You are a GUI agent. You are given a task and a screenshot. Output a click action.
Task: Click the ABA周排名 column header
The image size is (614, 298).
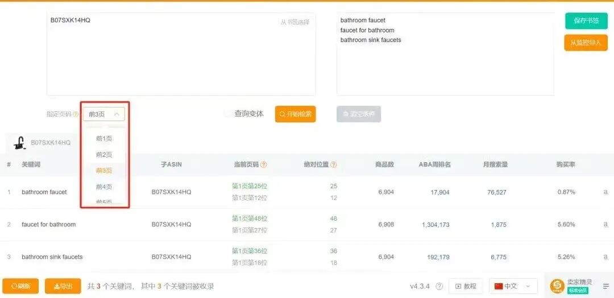click(x=435, y=165)
